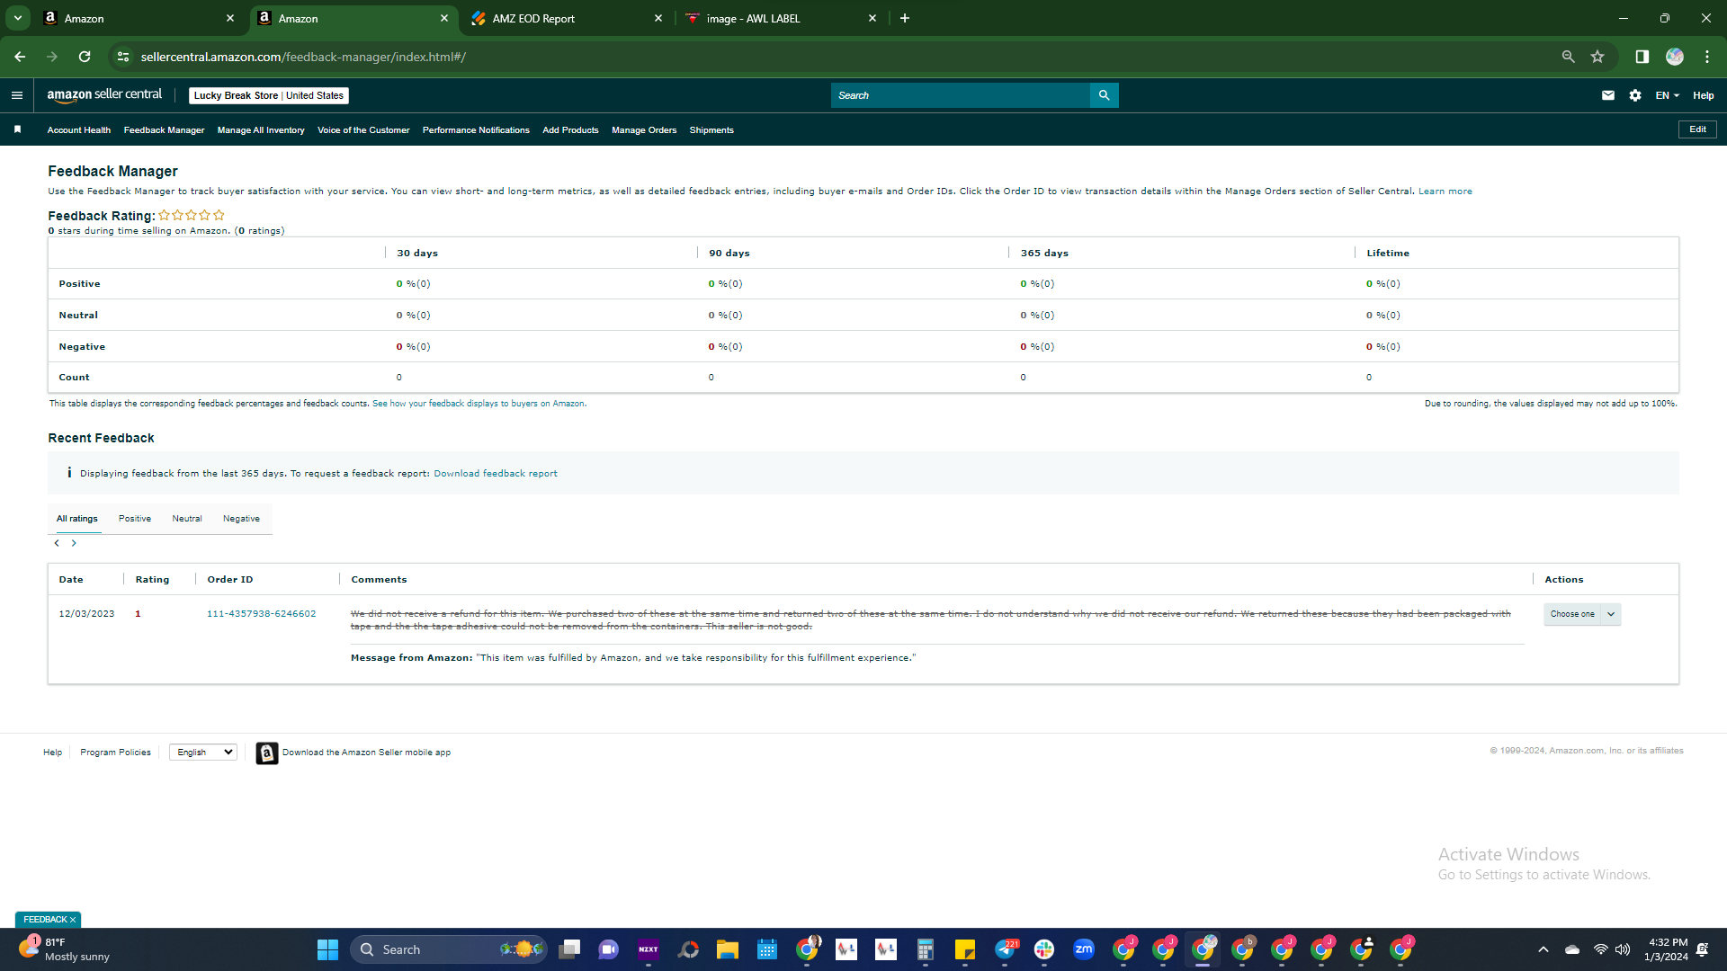Switch to the Negative feedback tab
The width and height of the screenshot is (1727, 971).
(x=241, y=519)
